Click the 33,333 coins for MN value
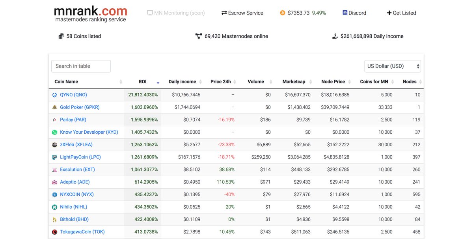Image resolution: width=473 pixels, height=239 pixels. (x=385, y=107)
